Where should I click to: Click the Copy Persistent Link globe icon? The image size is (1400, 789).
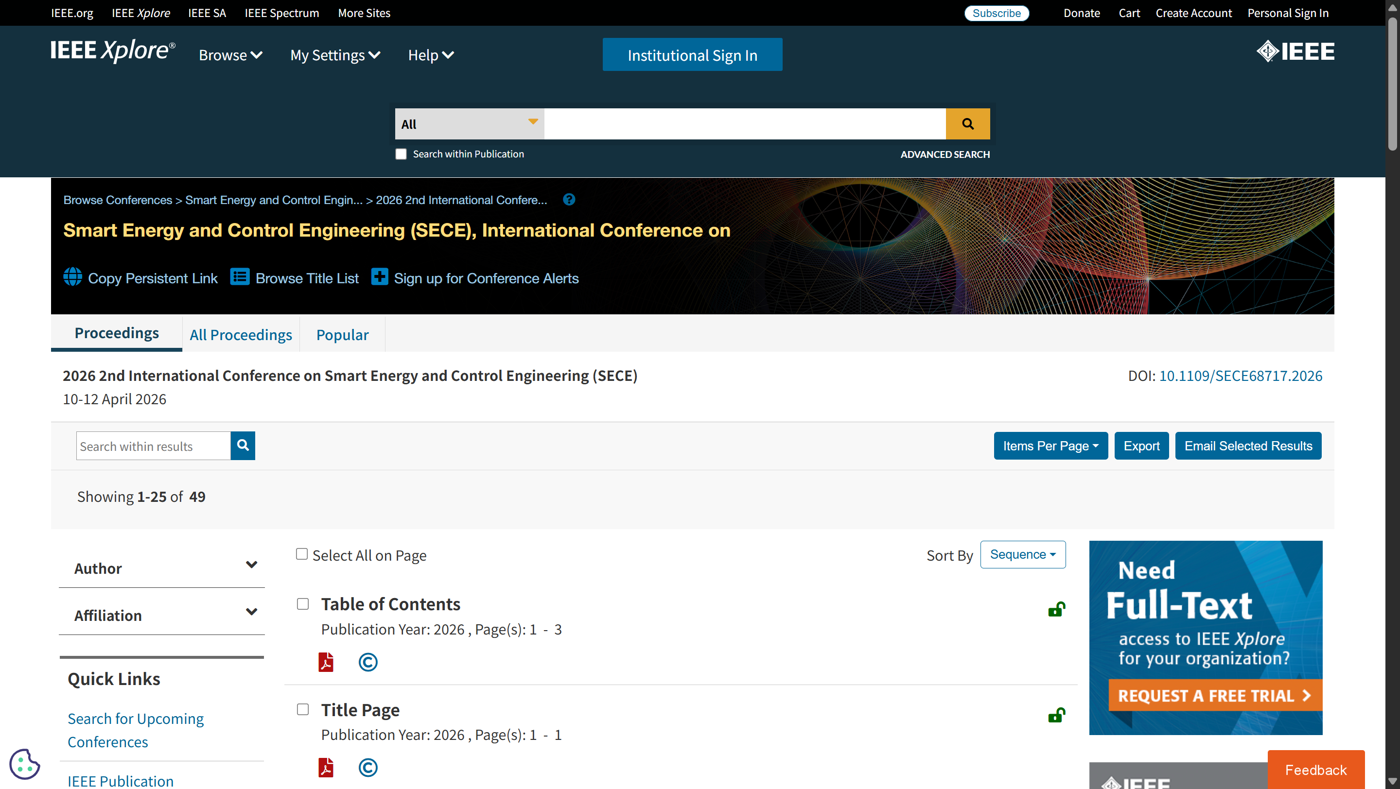point(73,277)
